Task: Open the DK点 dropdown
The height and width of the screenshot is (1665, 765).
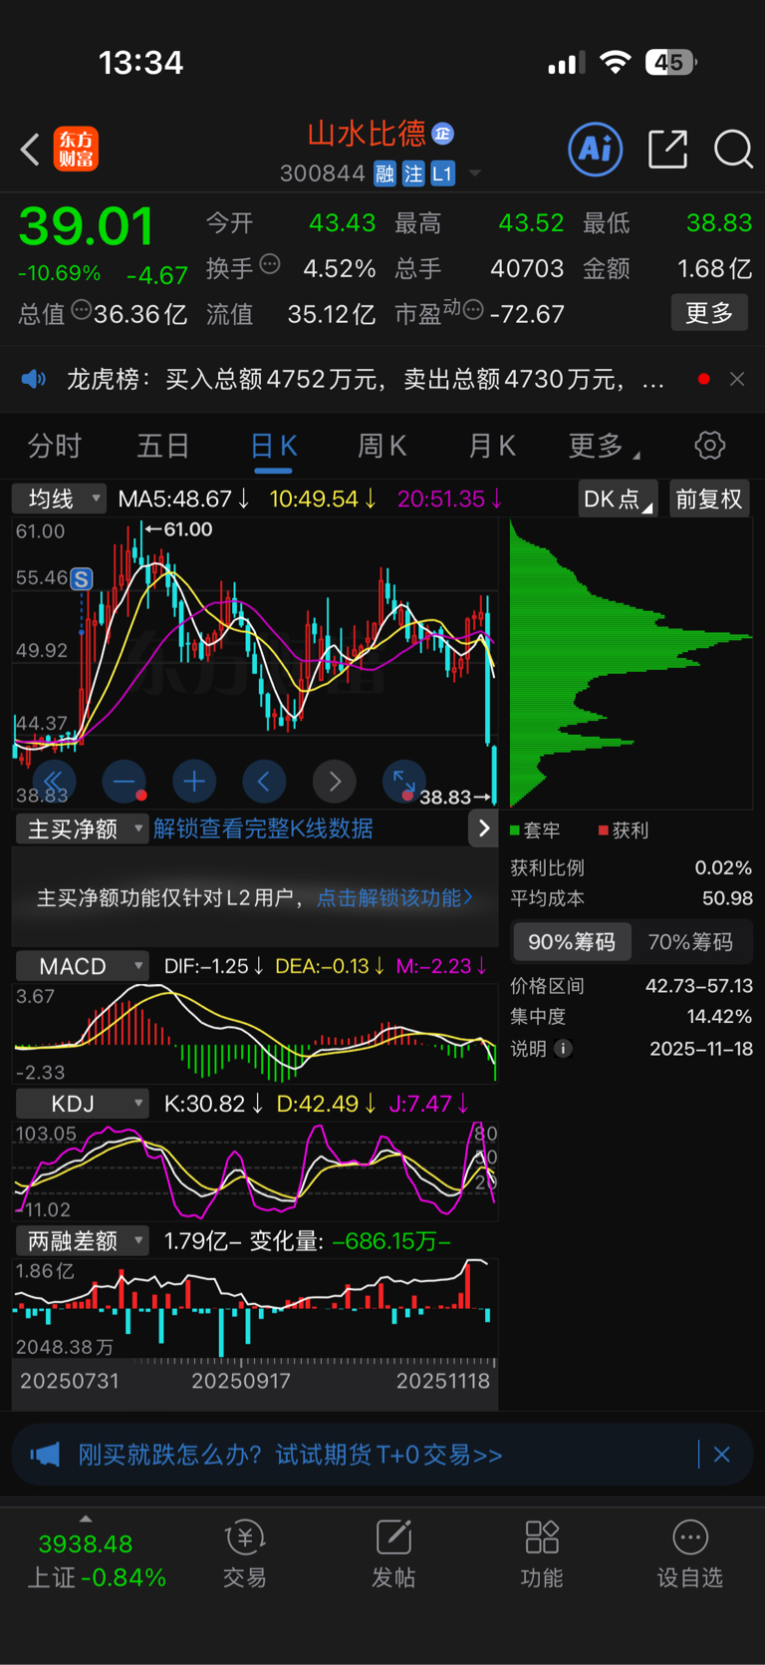Action: (x=618, y=499)
